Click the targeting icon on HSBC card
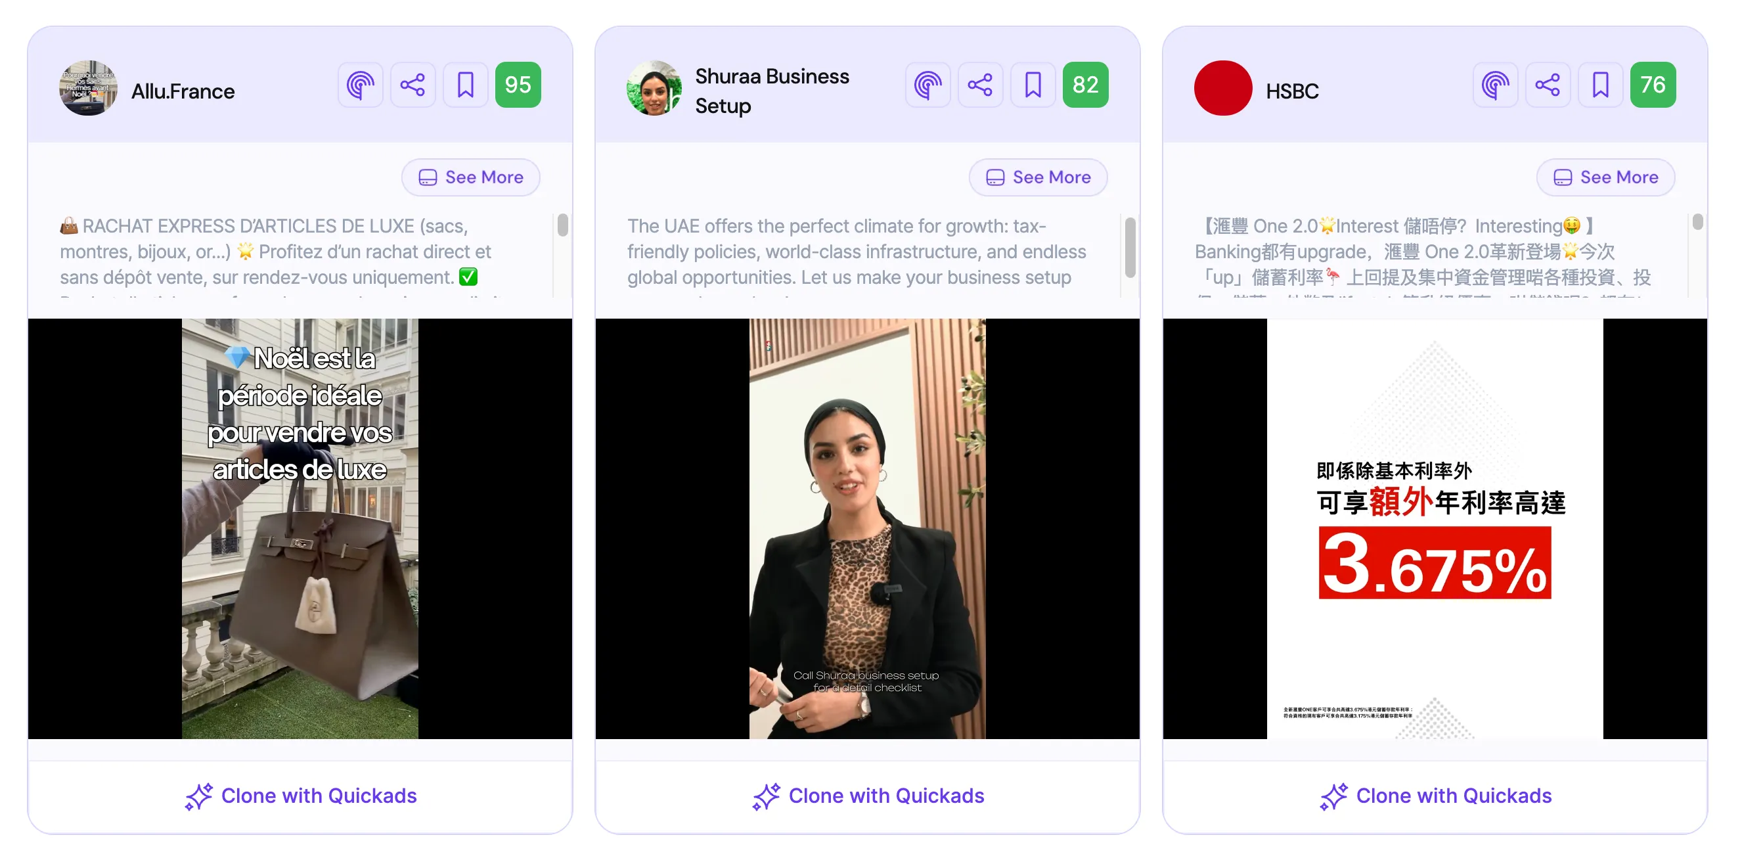This screenshot has height=858, width=1742. pos(1495,85)
